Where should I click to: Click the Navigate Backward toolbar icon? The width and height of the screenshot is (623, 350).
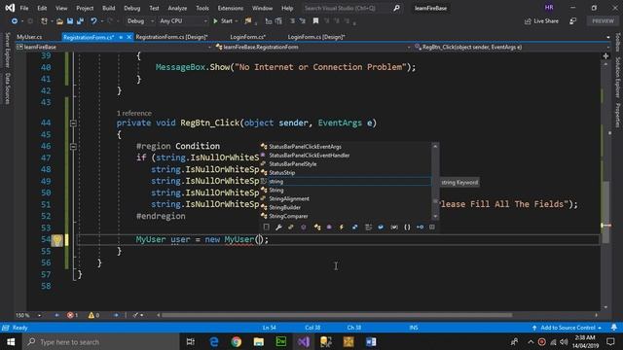(15, 21)
